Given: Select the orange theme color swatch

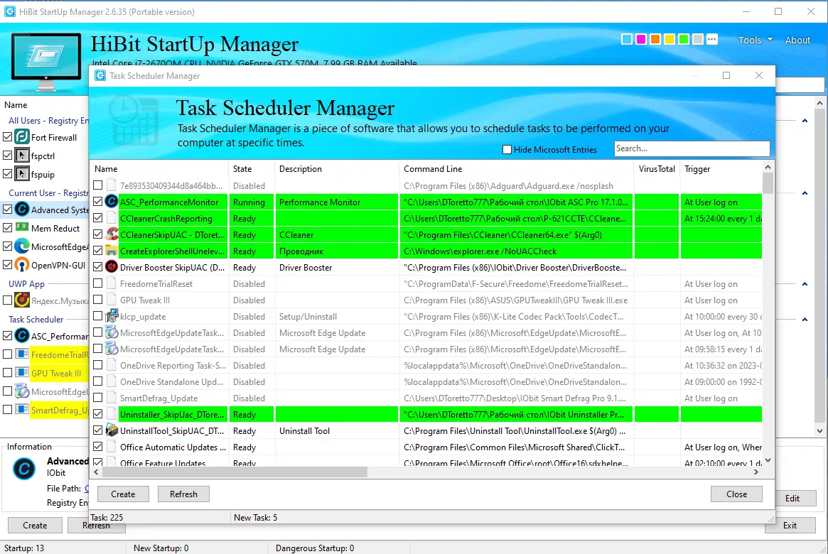Looking at the screenshot, I should tap(655, 39).
